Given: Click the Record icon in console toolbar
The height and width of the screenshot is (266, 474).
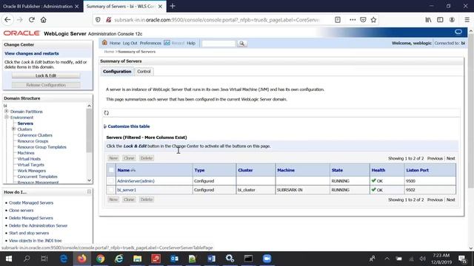Looking at the screenshot, I should pyautogui.click(x=167, y=43).
